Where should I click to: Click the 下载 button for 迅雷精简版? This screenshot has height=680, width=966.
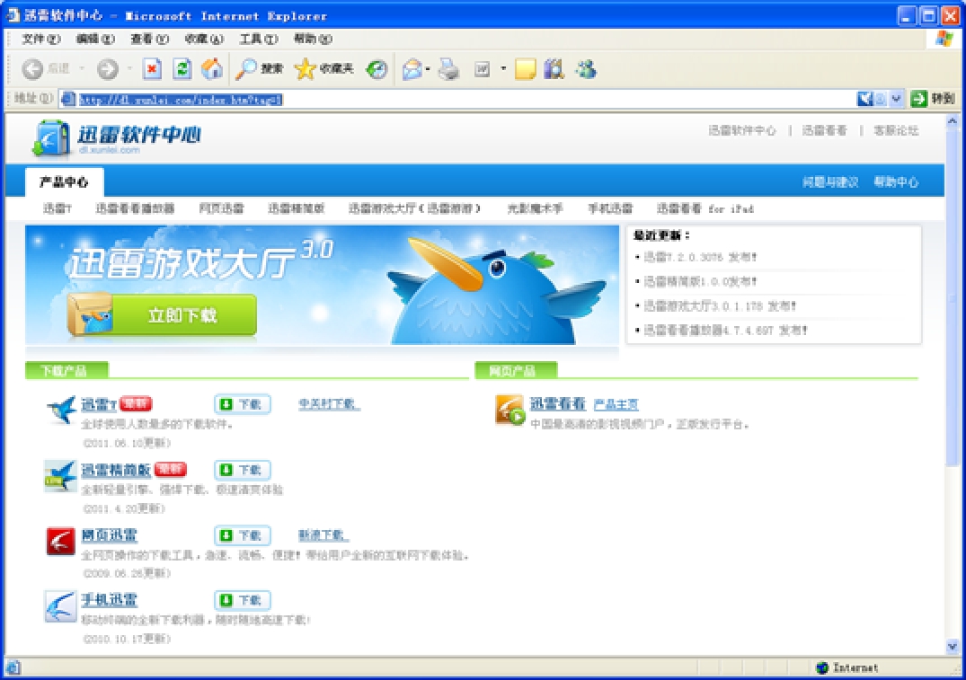point(242,470)
